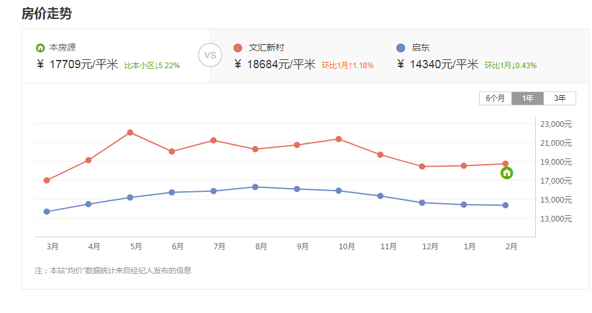Click the green house marker on the chart
592x313 pixels.
coord(506,173)
